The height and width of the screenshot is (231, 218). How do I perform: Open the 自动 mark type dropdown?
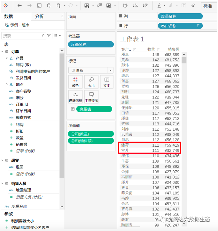click(91, 70)
